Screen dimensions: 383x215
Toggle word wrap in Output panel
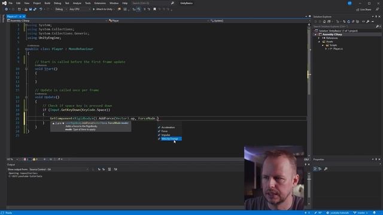pos(115,169)
